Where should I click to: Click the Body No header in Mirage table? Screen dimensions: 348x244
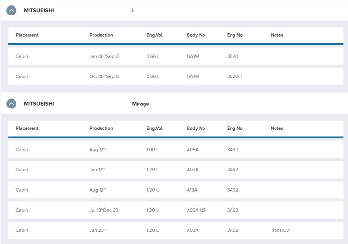coord(196,128)
